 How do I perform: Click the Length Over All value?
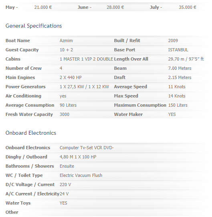coord(186,59)
